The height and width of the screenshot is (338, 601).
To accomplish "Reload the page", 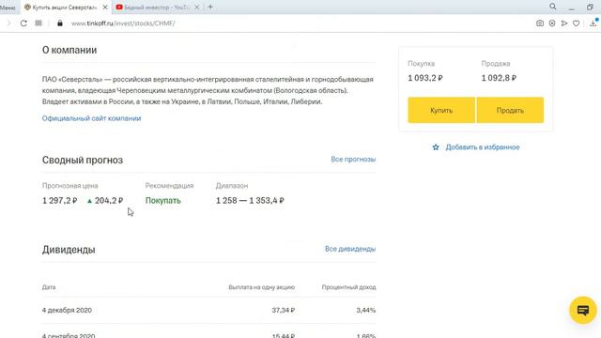I will pyautogui.click(x=23, y=23).
